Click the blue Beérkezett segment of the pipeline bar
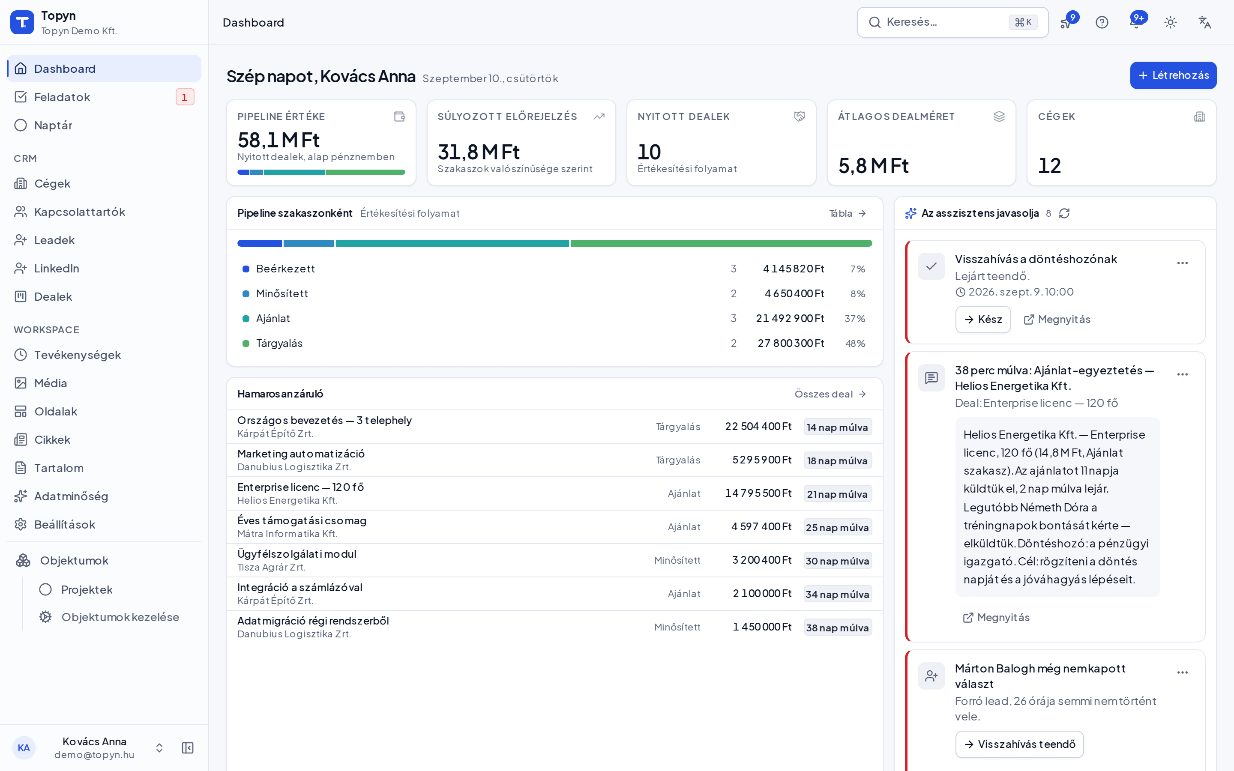The height and width of the screenshot is (771, 1234). point(260,244)
